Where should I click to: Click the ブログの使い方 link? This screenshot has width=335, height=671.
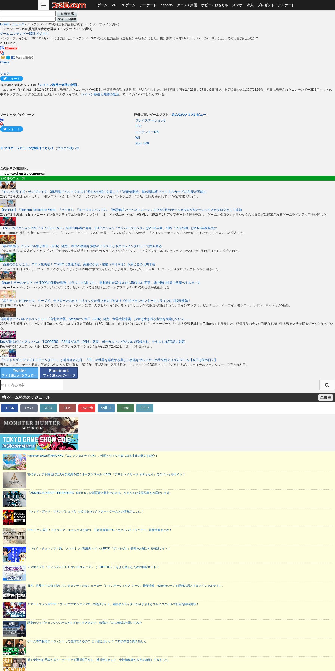pos(69,148)
